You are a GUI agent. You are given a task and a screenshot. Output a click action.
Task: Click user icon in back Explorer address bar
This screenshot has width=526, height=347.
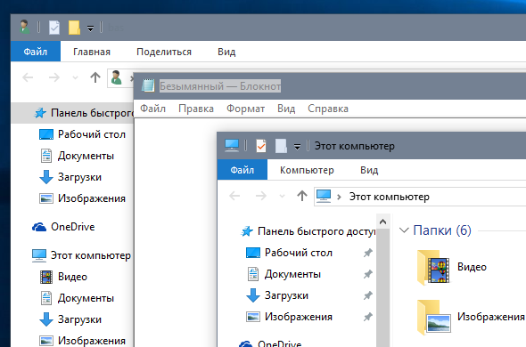(x=116, y=77)
